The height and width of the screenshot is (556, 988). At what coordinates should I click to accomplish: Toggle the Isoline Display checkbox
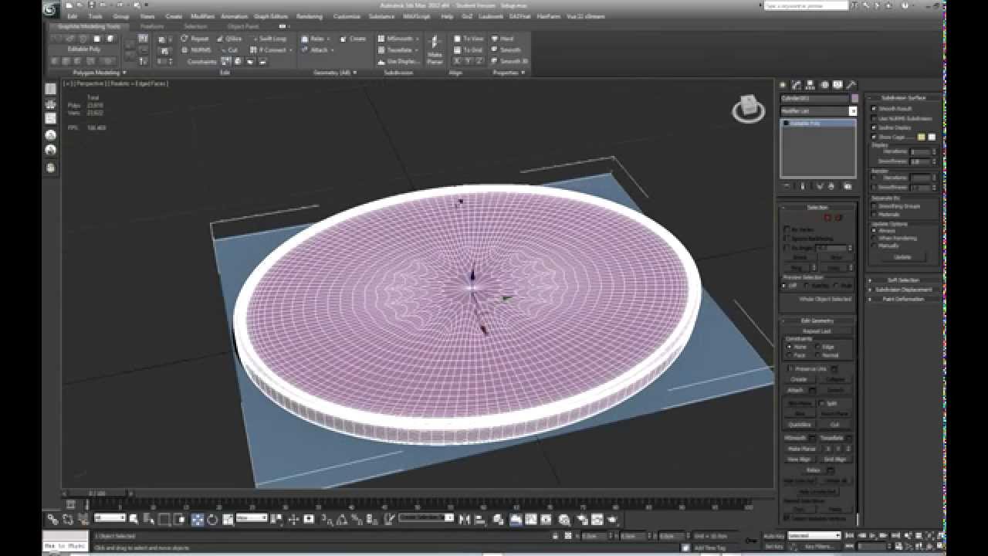875,127
